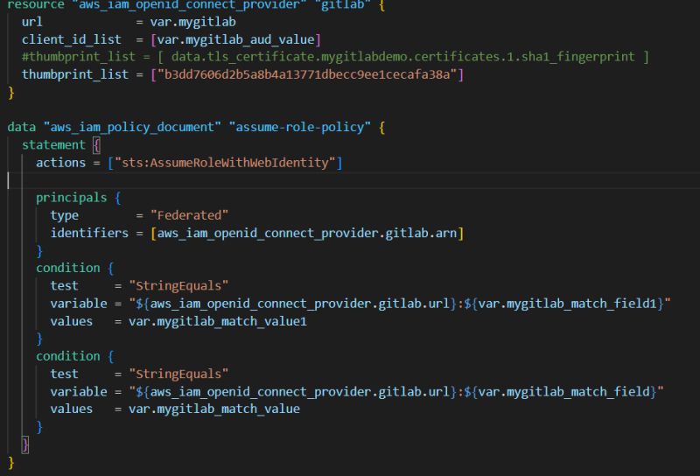Click the principals block keyword
The height and width of the screenshot is (476, 700).
click(x=72, y=198)
